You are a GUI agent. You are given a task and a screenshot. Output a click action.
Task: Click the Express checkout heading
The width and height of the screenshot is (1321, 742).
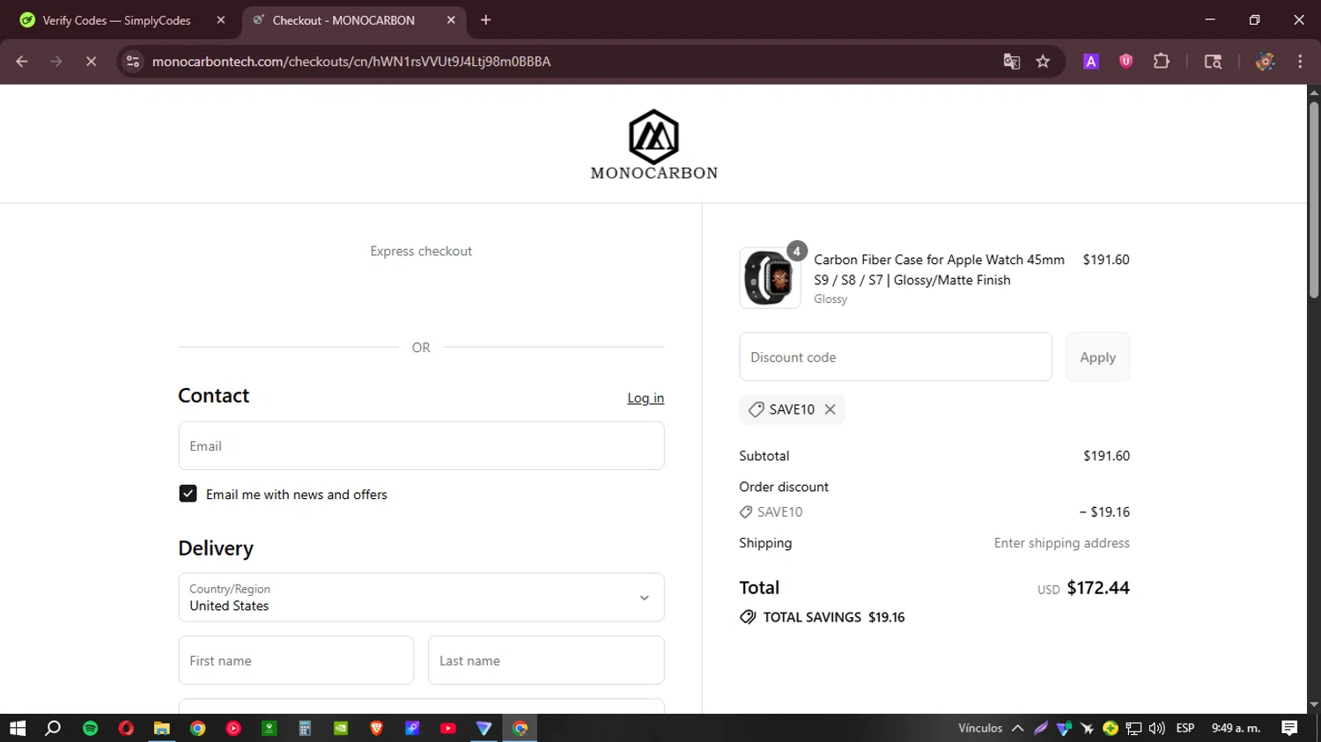tap(421, 251)
